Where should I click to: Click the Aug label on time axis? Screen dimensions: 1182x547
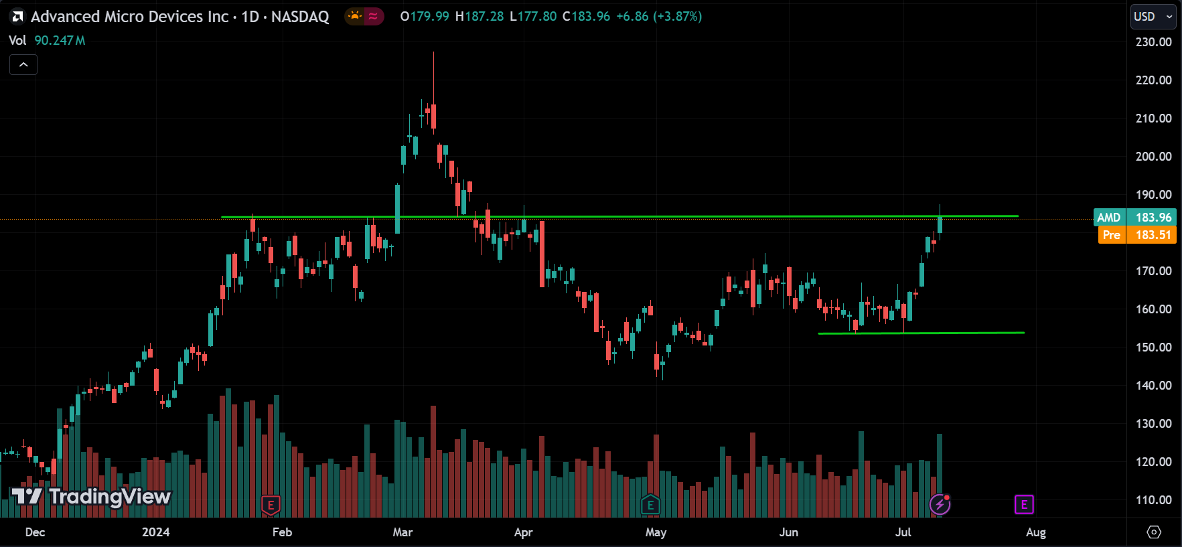coord(1036,532)
